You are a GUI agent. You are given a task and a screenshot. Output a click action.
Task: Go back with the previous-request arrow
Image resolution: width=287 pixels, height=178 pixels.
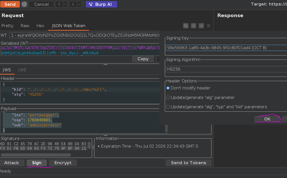pyautogui.click(x=59, y=4)
